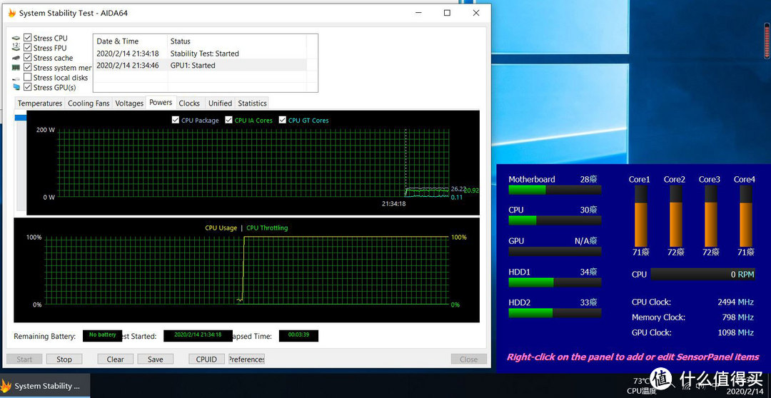Click the Stress local disks drive icon
Viewport: 771px width, 398px height.
click(16, 78)
